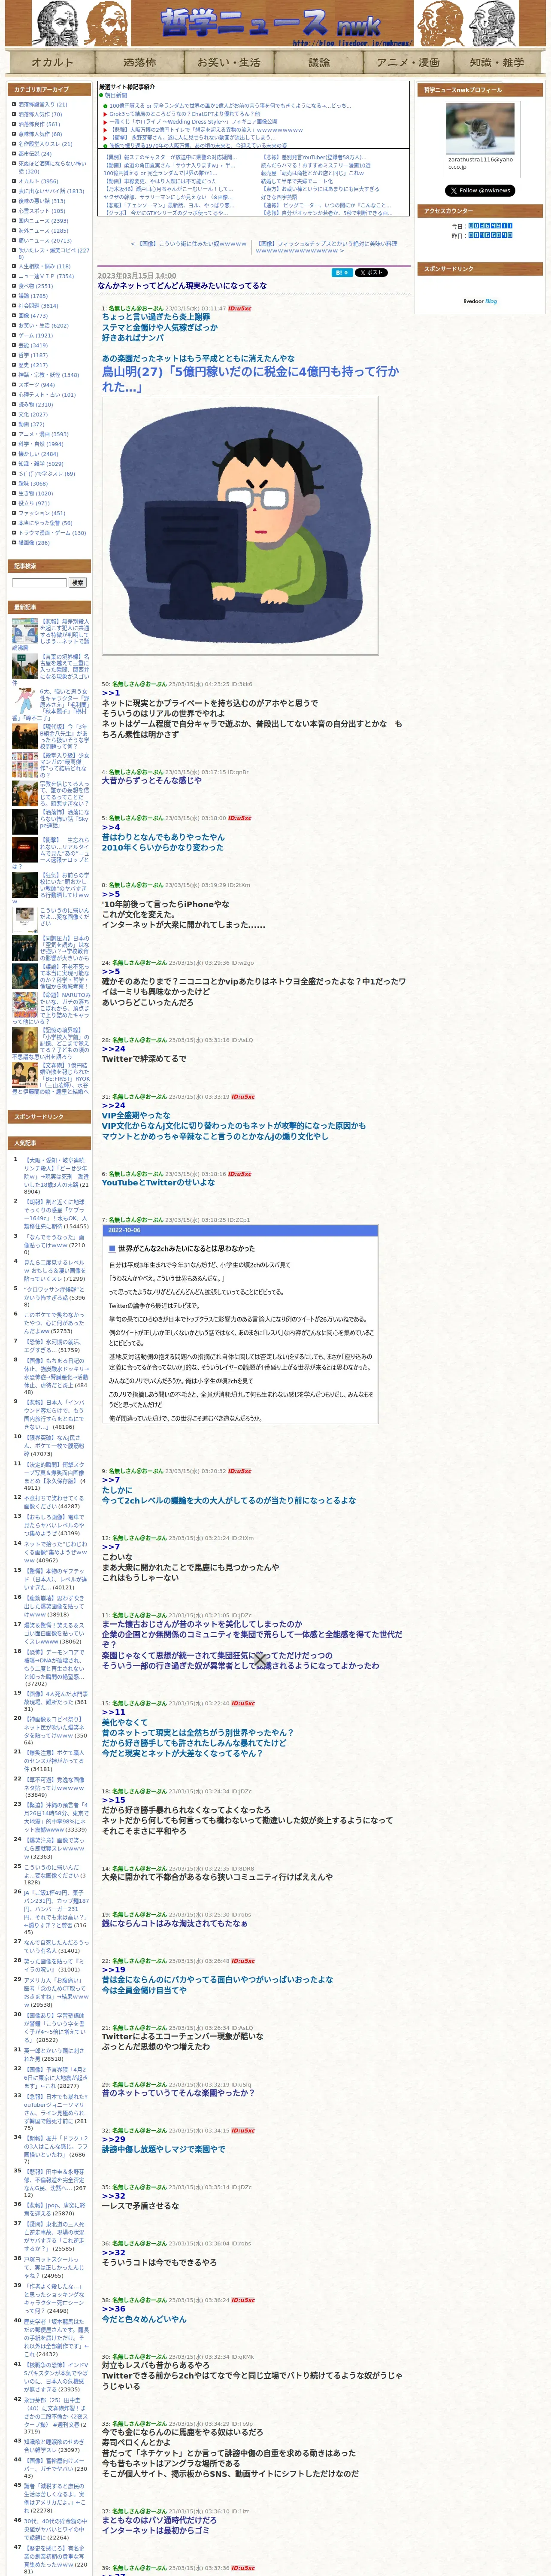Image resolution: width=551 pixels, height=2576 pixels.
Task: Click the blue share button beside ポスト
Action: click(342, 272)
